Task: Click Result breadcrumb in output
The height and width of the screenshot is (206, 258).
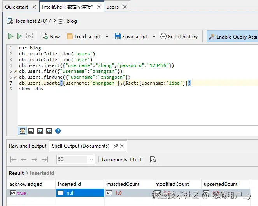Action: [x=16, y=173]
